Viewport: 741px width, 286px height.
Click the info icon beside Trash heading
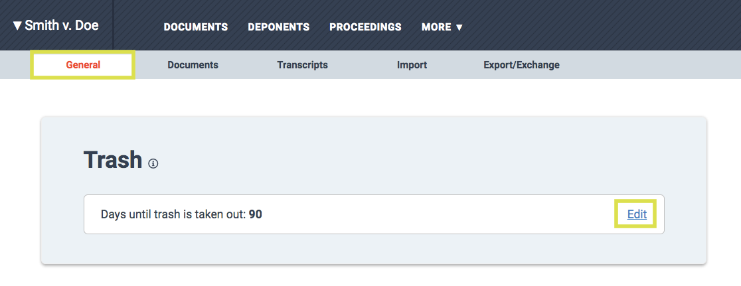[x=153, y=164]
